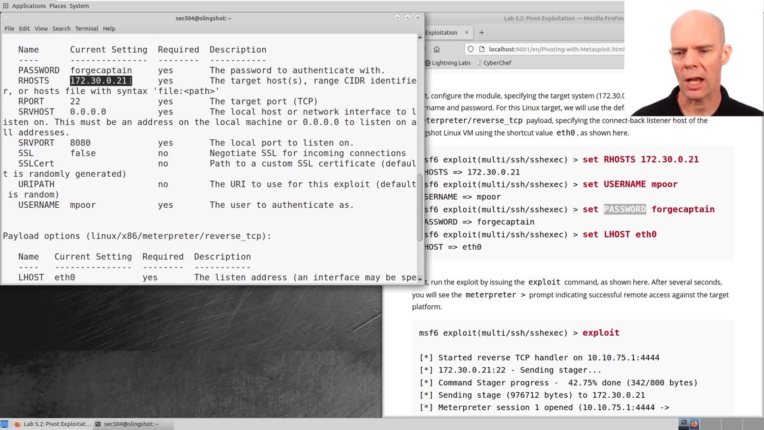Click the USERNAME value mpoor in terminal
764x430 pixels.
[83, 205]
